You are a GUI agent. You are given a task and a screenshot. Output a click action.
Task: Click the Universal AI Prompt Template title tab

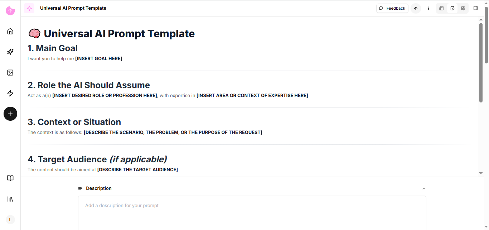click(x=73, y=8)
